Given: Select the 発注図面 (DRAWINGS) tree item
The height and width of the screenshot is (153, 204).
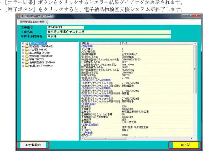Looking at the screenshot, I should tap(41, 46).
